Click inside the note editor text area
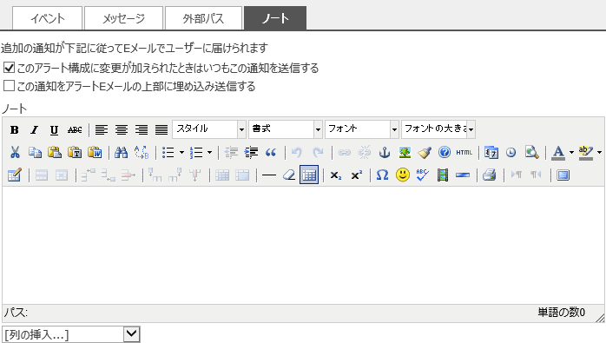606x343 pixels. [x=303, y=245]
